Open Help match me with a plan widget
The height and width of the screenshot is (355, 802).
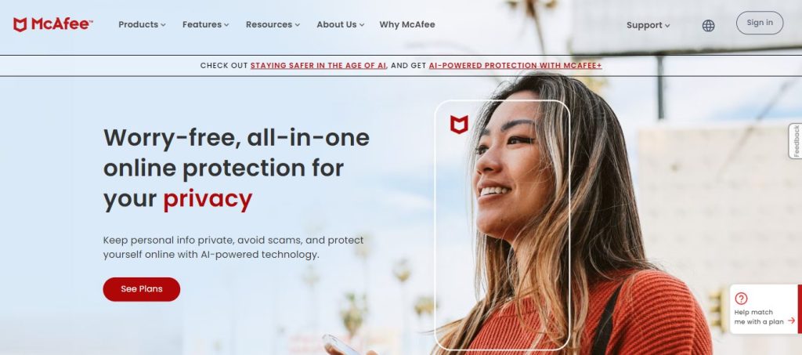click(765, 310)
